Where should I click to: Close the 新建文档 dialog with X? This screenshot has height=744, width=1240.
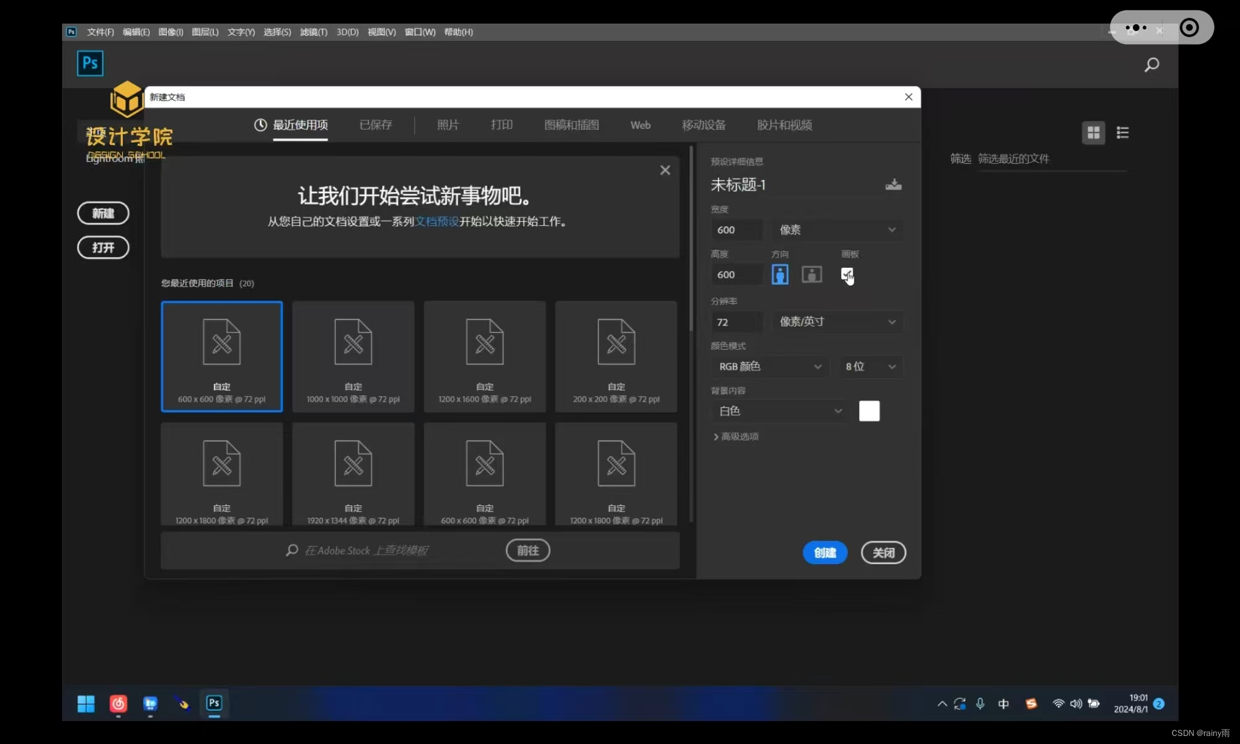(x=908, y=97)
